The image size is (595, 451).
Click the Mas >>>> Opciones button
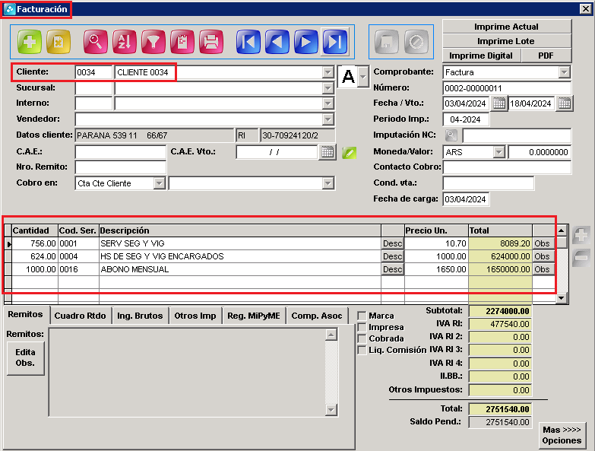tap(562, 435)
